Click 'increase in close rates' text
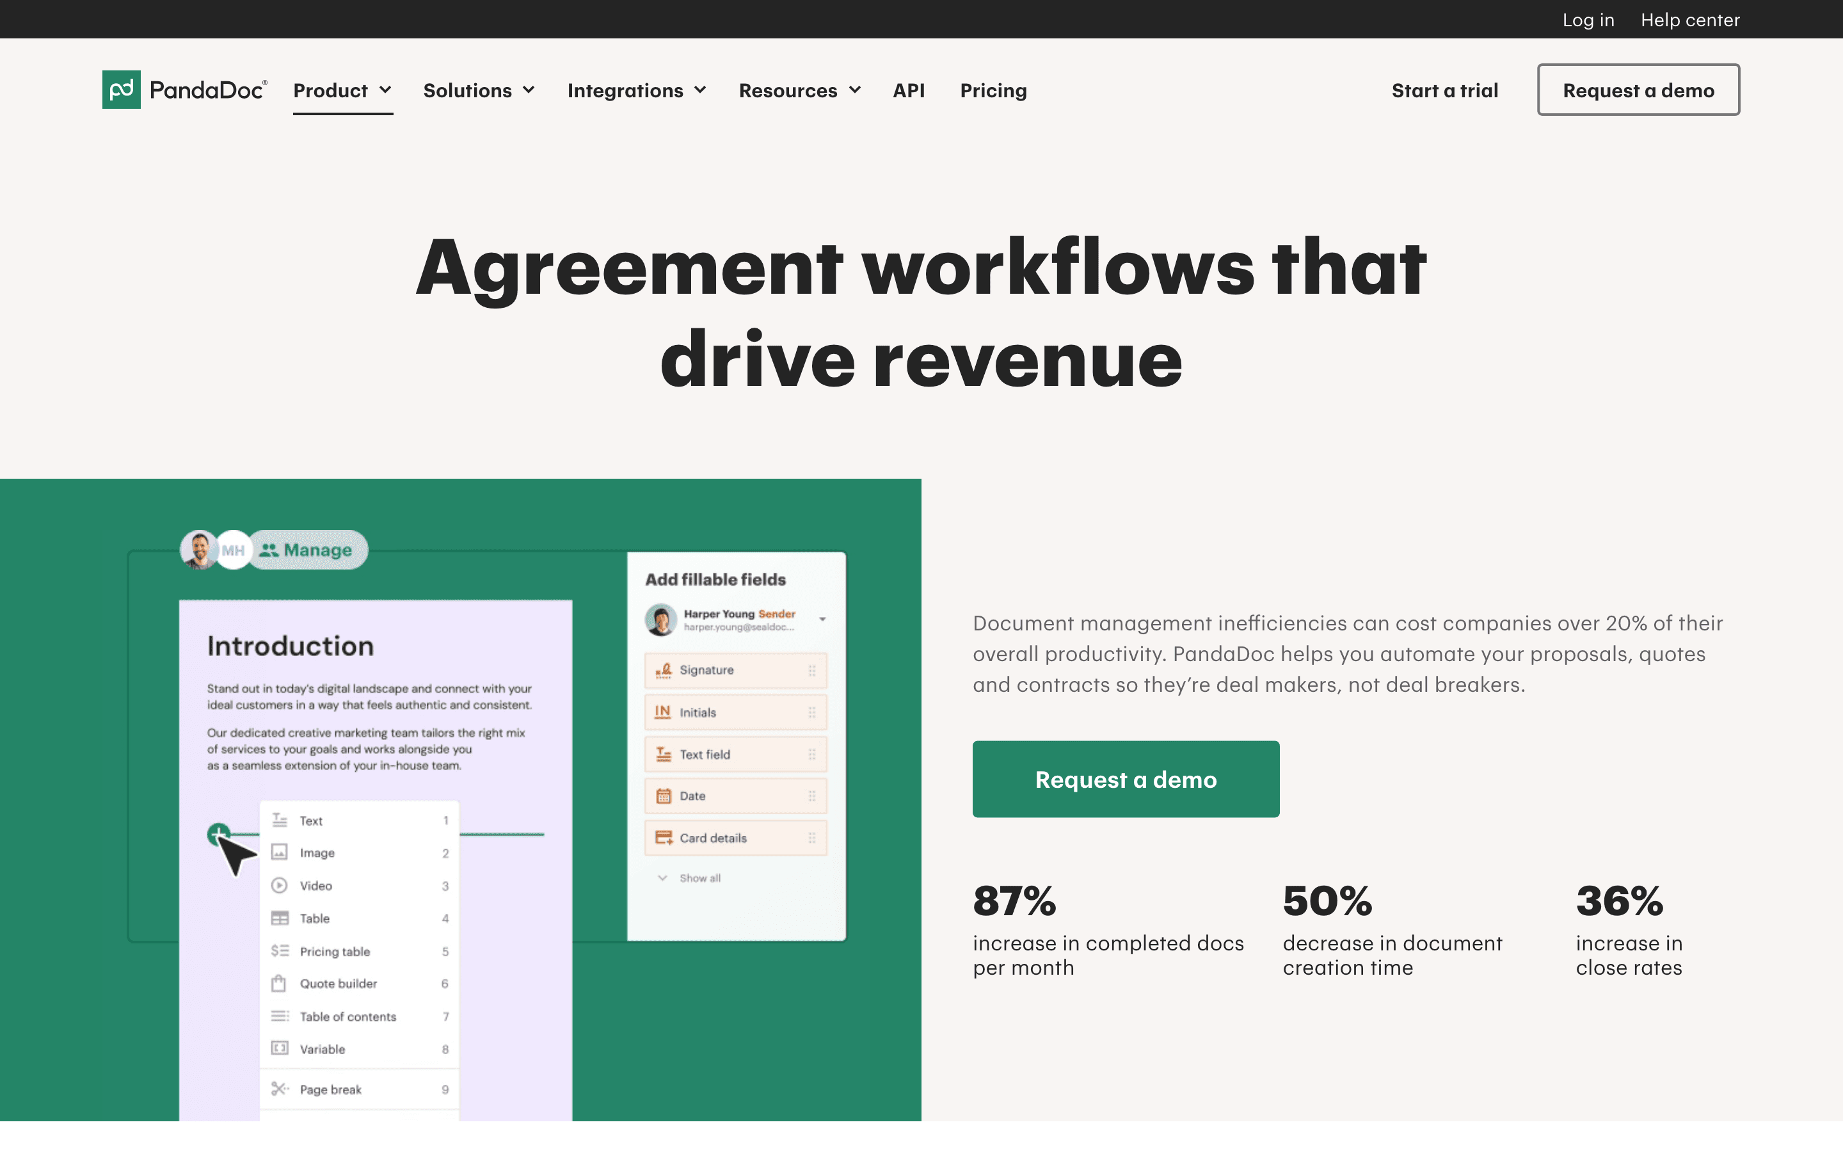This screenshot has height=1152, width=1843. 1629,956
